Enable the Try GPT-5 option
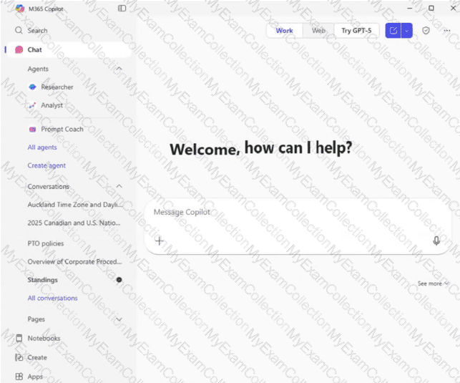Viewport: 460px width, 383px height. tap(356, 31)
